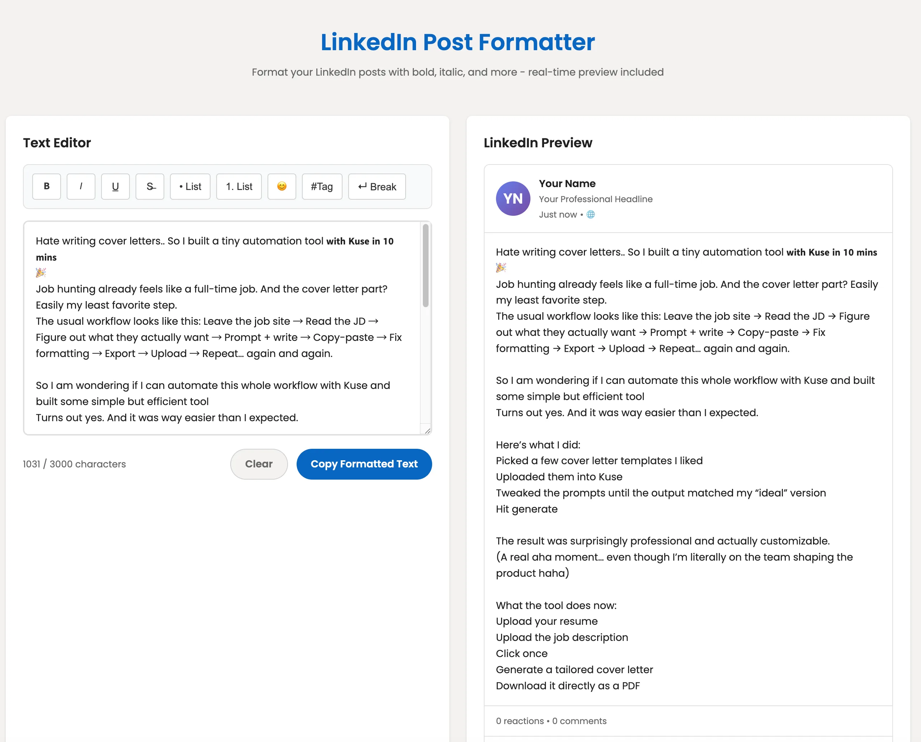Toggle underline formatting button
This screenshot has width=921, height=742.
coord(115,186)
